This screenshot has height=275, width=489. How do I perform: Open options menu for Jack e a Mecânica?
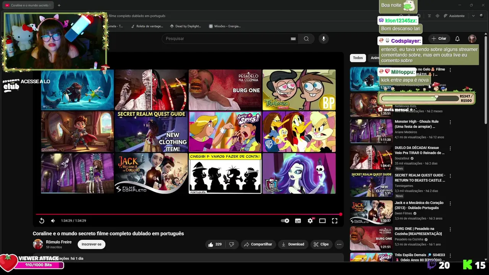pyautogui.click(x=450, y=203)
